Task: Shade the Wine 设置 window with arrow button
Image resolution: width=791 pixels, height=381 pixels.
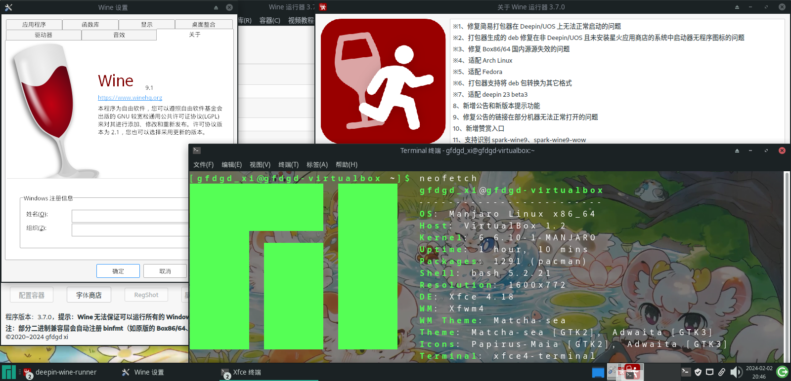Action: (x=216, y=7)
